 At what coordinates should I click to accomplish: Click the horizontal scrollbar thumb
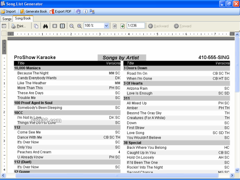pyautogui.click(x=117, y=175)
